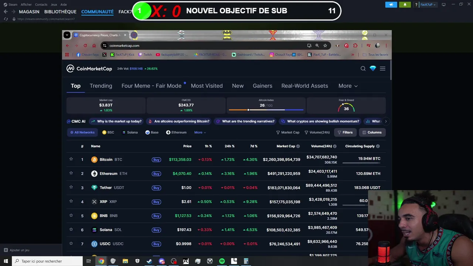This screenshot has height=266, width=473.
Task: Select the Base network filter
Action: [152, 132]
